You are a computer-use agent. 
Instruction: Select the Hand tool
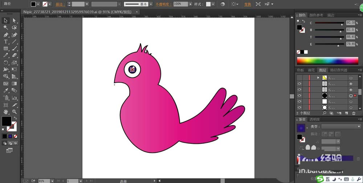[x=6, y=112]
